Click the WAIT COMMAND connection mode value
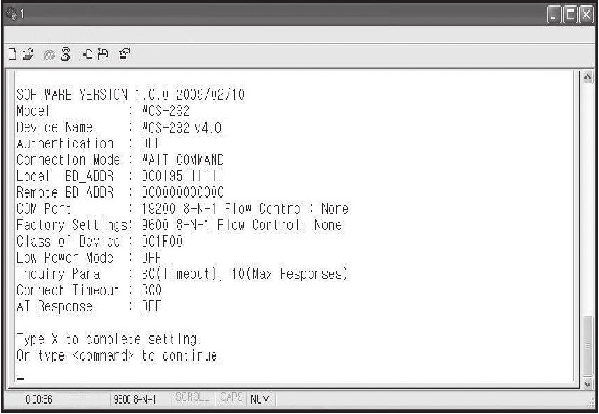Screen dimensions: 599x414 pos(183,160)
